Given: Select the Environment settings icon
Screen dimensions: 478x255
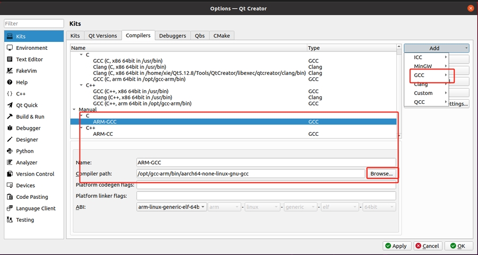Looking at the screenshot, I should (10, 48).
